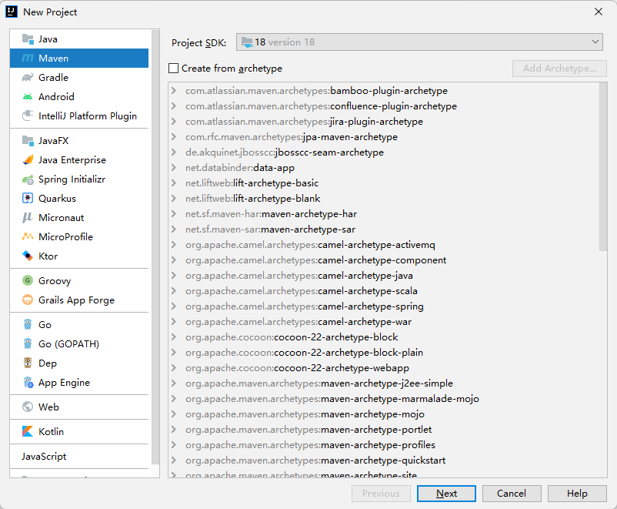Click the Kotlin logo icon
This screenshot has width=617, height=509.
[x=28, y=432]
